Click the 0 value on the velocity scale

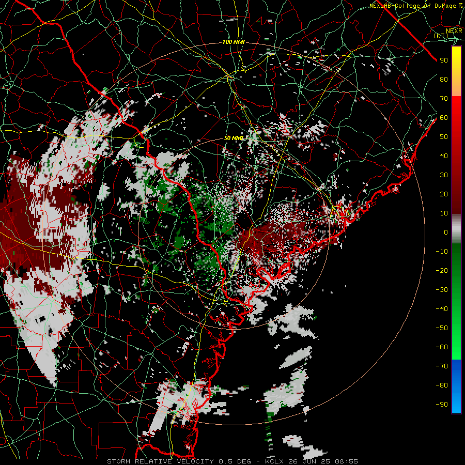click(446, 232)
